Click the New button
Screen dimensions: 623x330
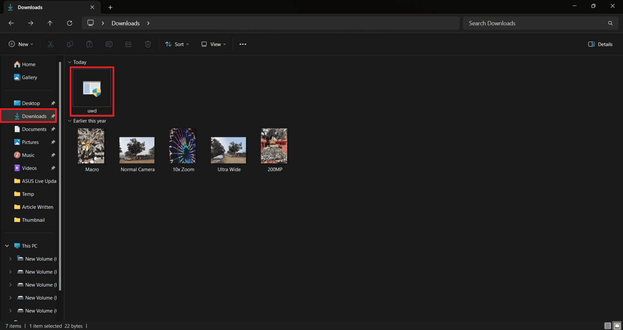click(21, 44)
